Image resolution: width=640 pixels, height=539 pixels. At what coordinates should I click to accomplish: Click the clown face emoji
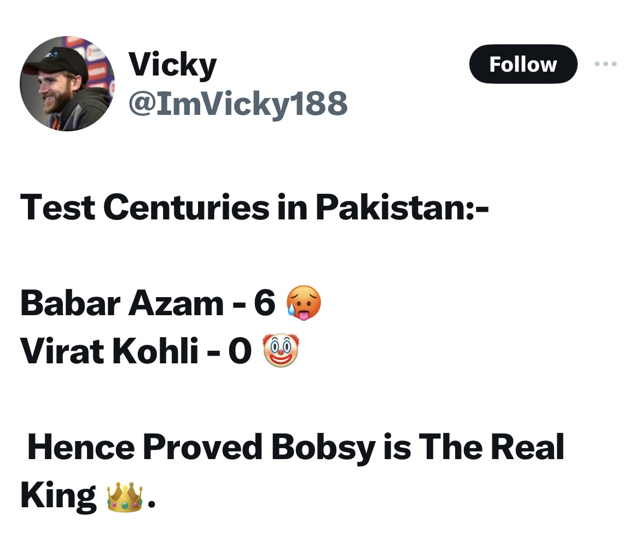[281, 351]
